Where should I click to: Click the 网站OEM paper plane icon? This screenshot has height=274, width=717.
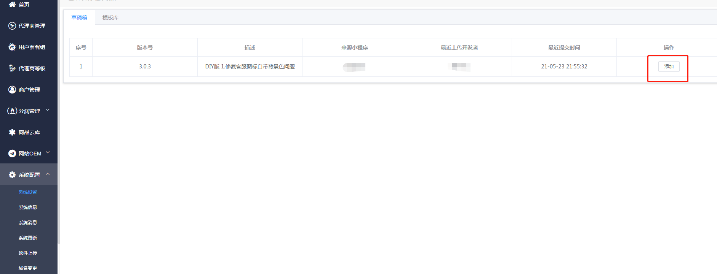(x=12, y=154)
